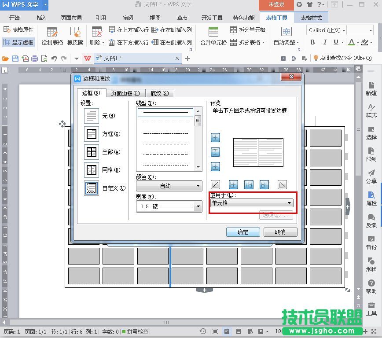Click the 确定 button to confirm
Viewport: 382px width, 338px height.
(x=242, y=232)
